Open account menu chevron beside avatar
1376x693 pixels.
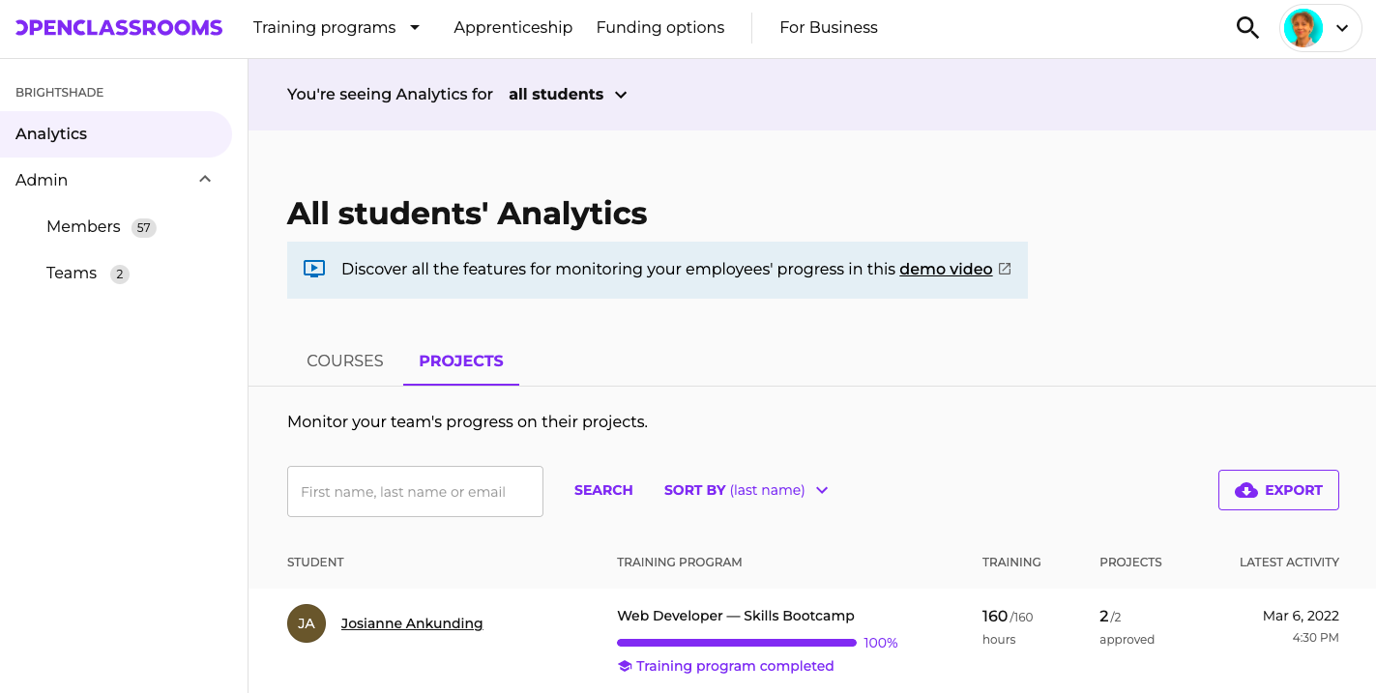tap(1342, 28)
